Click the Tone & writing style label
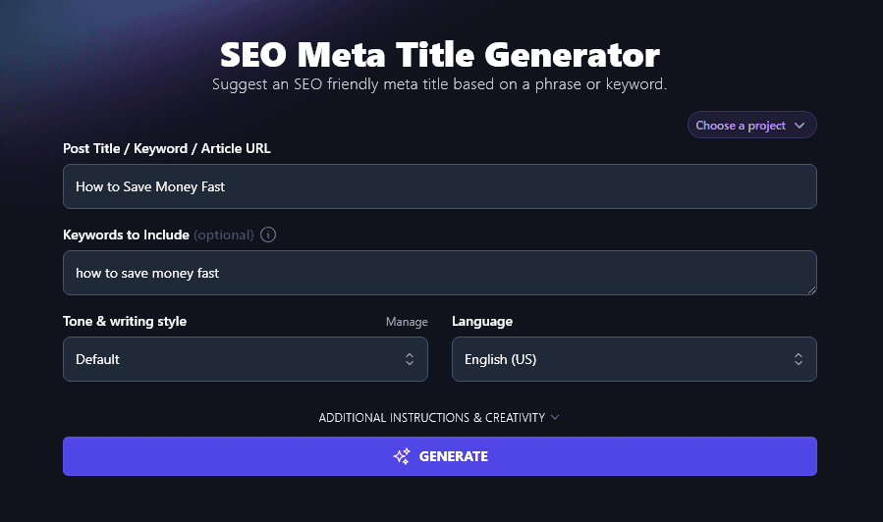This screenshot has height=522, width=883. [x=125, y=322]
